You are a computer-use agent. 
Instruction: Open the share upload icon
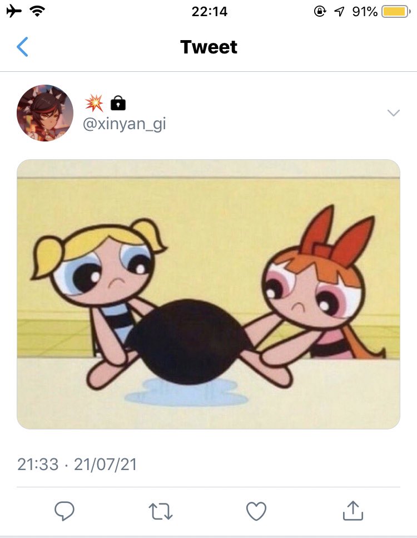tap(353, 511)
